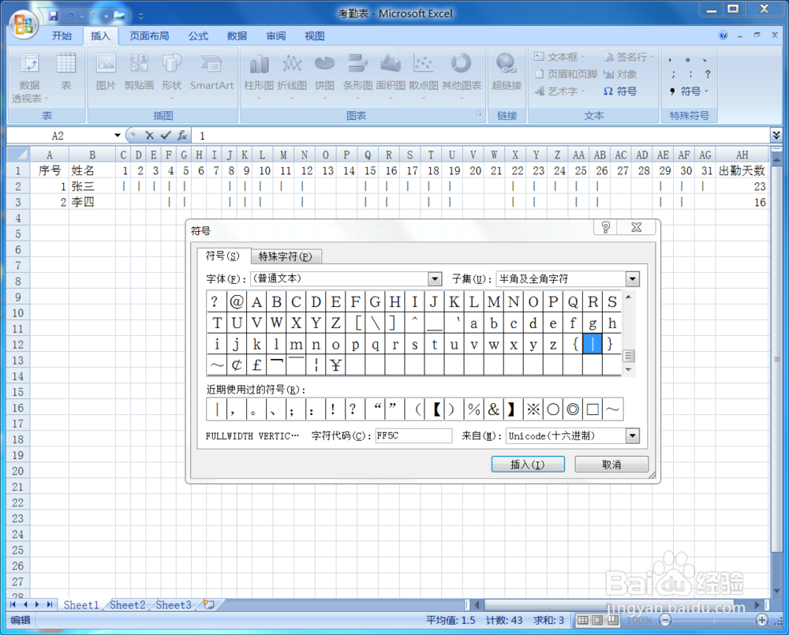Open the chart group dialog launcher
The width and height of the screenshot is (789, 635).
479,114
